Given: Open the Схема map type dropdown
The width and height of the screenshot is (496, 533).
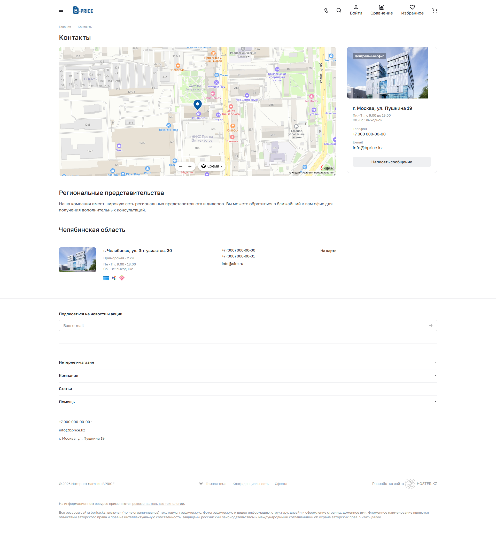Looking at the screenshot, I should click(x=212, y=166).
